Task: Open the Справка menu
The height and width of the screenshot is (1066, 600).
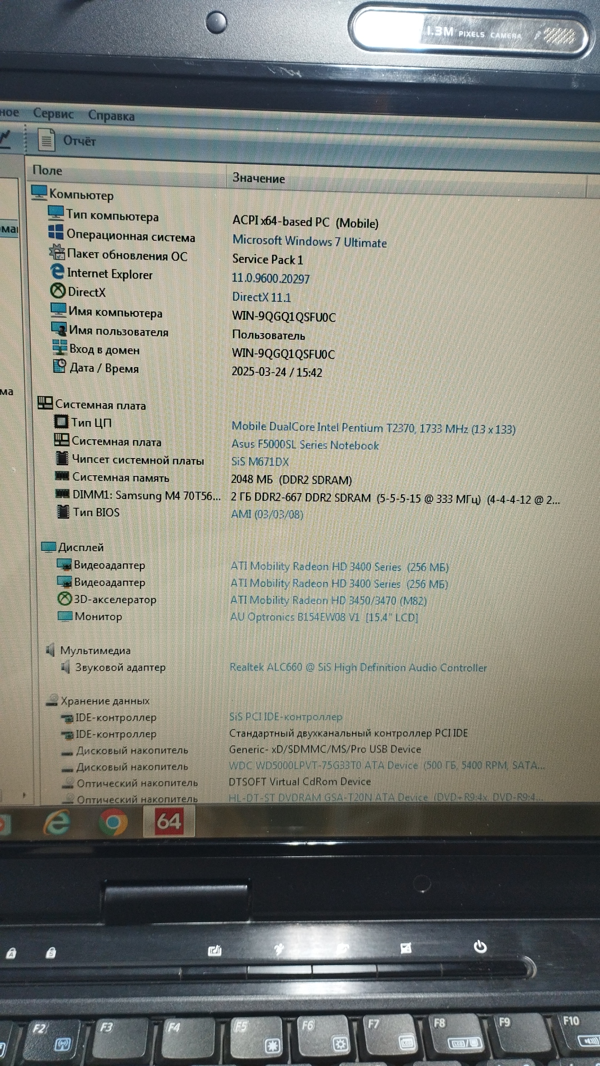Action: click(x=111, y=115)
